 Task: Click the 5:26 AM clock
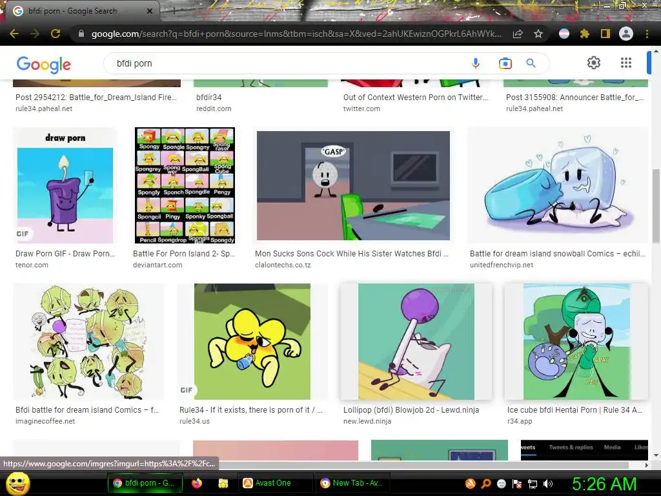pos(604,484)
